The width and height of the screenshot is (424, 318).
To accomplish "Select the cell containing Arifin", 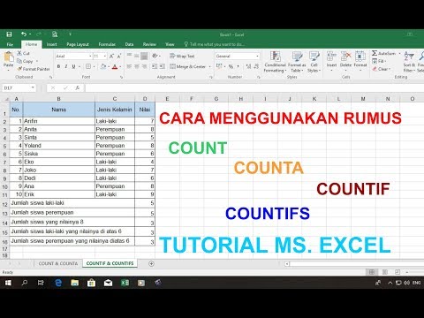I will pos(59,121).
